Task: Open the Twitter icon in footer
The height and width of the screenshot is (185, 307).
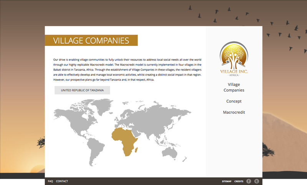Action: [257, 181]
